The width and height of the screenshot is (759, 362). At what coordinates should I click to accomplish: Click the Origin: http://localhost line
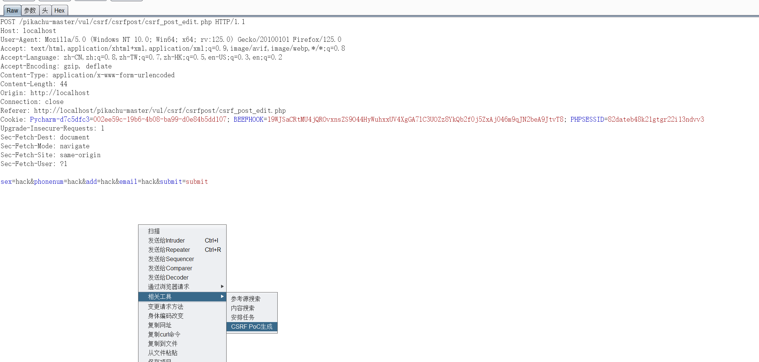point(45,93)
